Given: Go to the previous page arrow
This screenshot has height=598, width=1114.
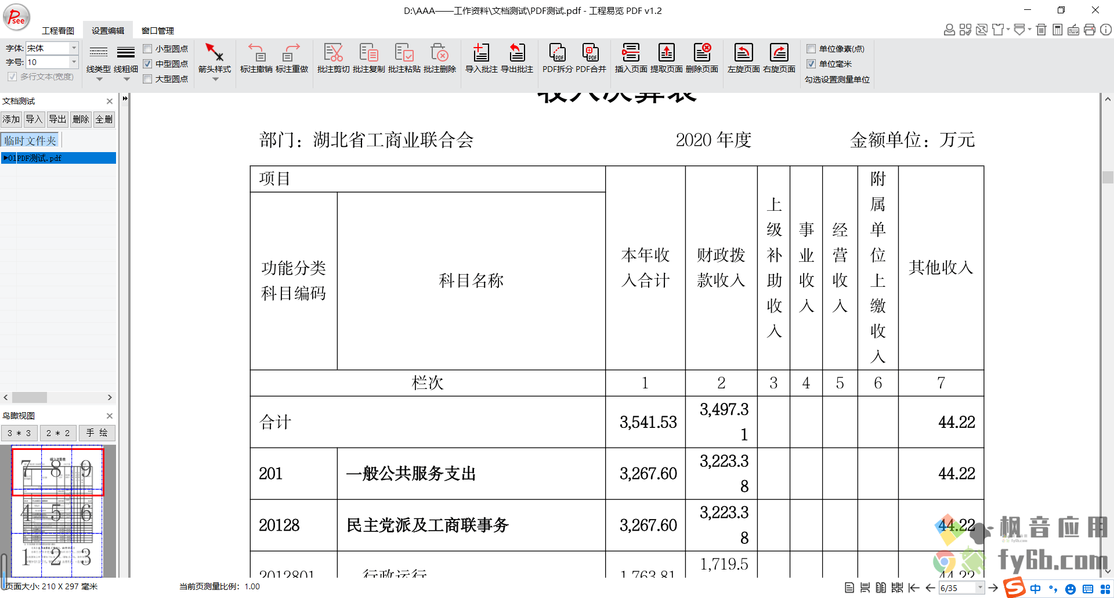Looking at the screenshot, I should click(930, 588).
